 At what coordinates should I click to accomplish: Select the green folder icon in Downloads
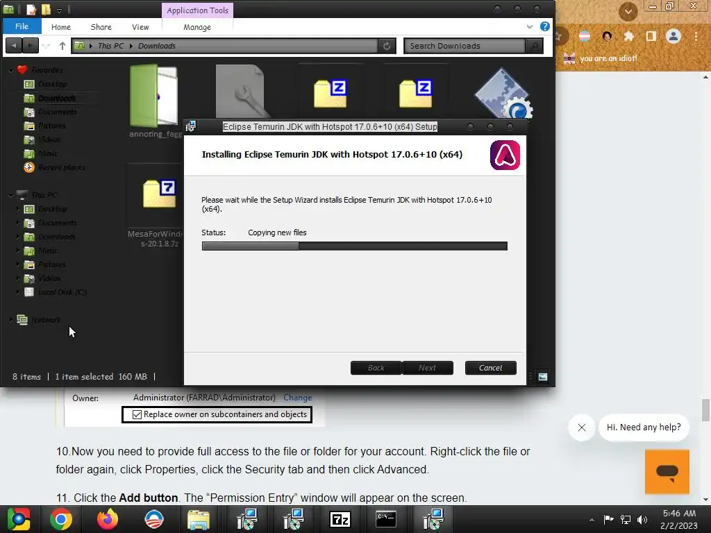click(153, 96)
